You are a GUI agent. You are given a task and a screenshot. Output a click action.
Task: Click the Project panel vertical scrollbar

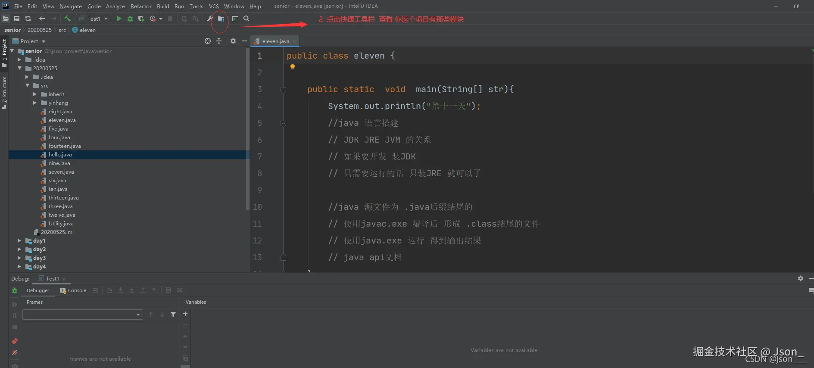(x=247, y=129)
